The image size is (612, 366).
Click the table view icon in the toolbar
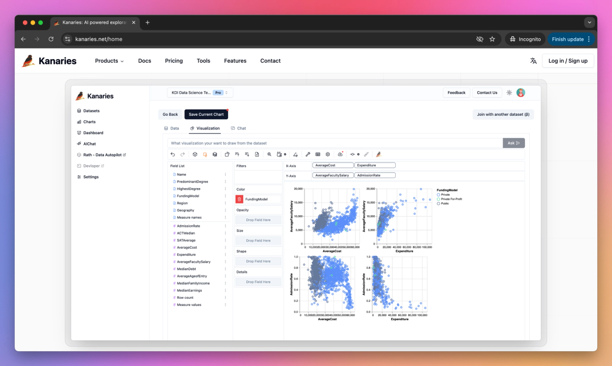click(318, 154)
